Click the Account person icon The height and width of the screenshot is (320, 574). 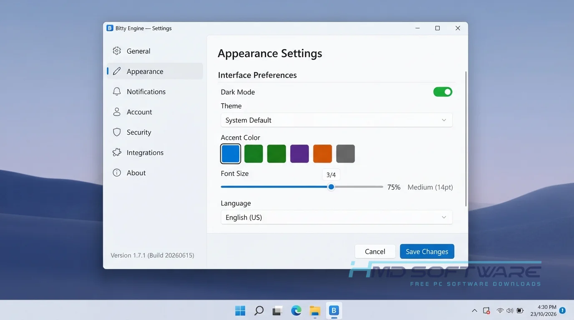tap(117, 112)
